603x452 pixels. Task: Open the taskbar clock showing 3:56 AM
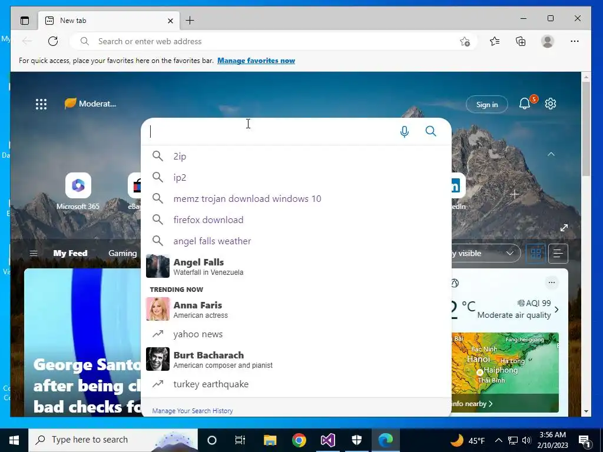(x=552, y=440)
